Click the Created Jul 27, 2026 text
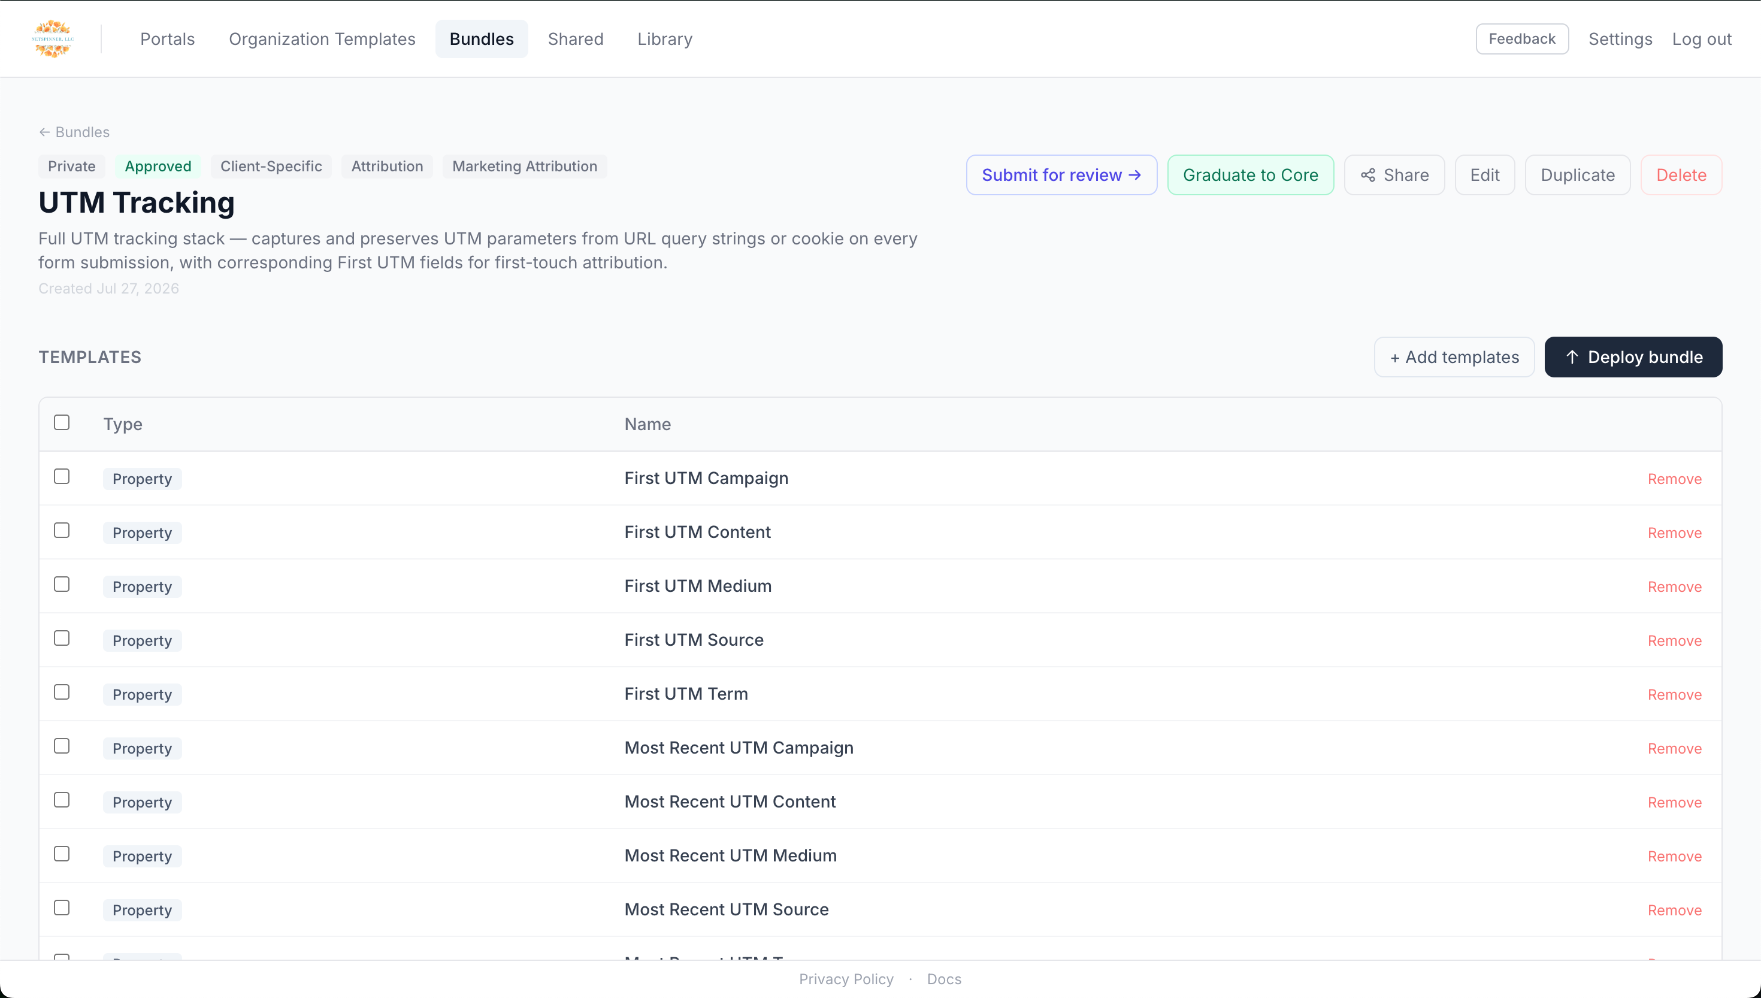 click(108, 289)
